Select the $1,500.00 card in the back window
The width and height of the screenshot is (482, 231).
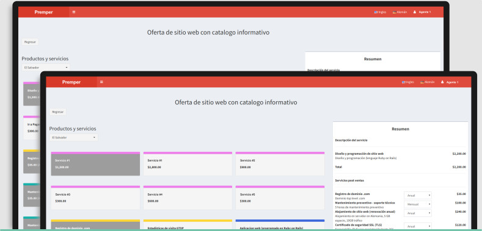point(32,94)
